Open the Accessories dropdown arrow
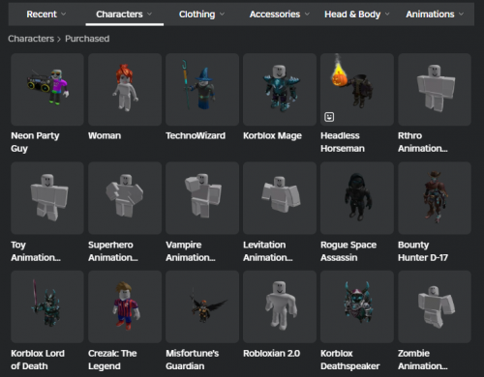 (x=307, y=14)
